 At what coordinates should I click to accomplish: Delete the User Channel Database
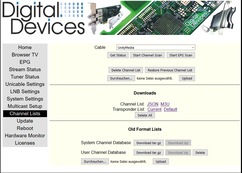click(200, 153)
